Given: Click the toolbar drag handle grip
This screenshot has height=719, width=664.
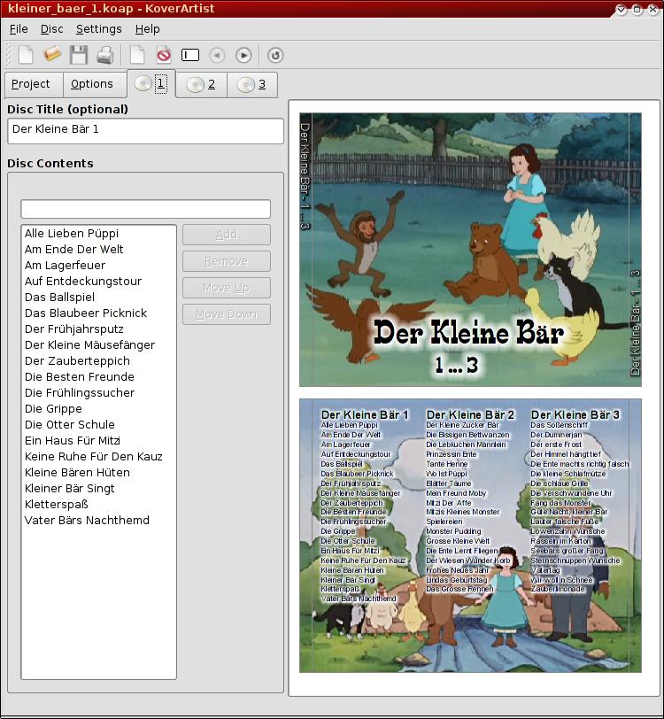Looking at the screenshot, I should 8,55.
